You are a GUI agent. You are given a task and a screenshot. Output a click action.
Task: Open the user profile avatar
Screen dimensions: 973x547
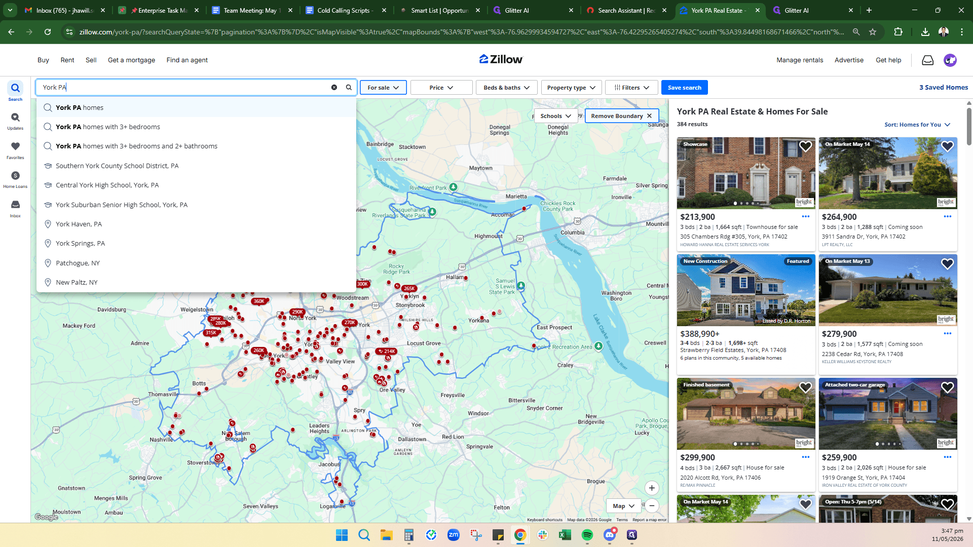click(x=950, y=60)
